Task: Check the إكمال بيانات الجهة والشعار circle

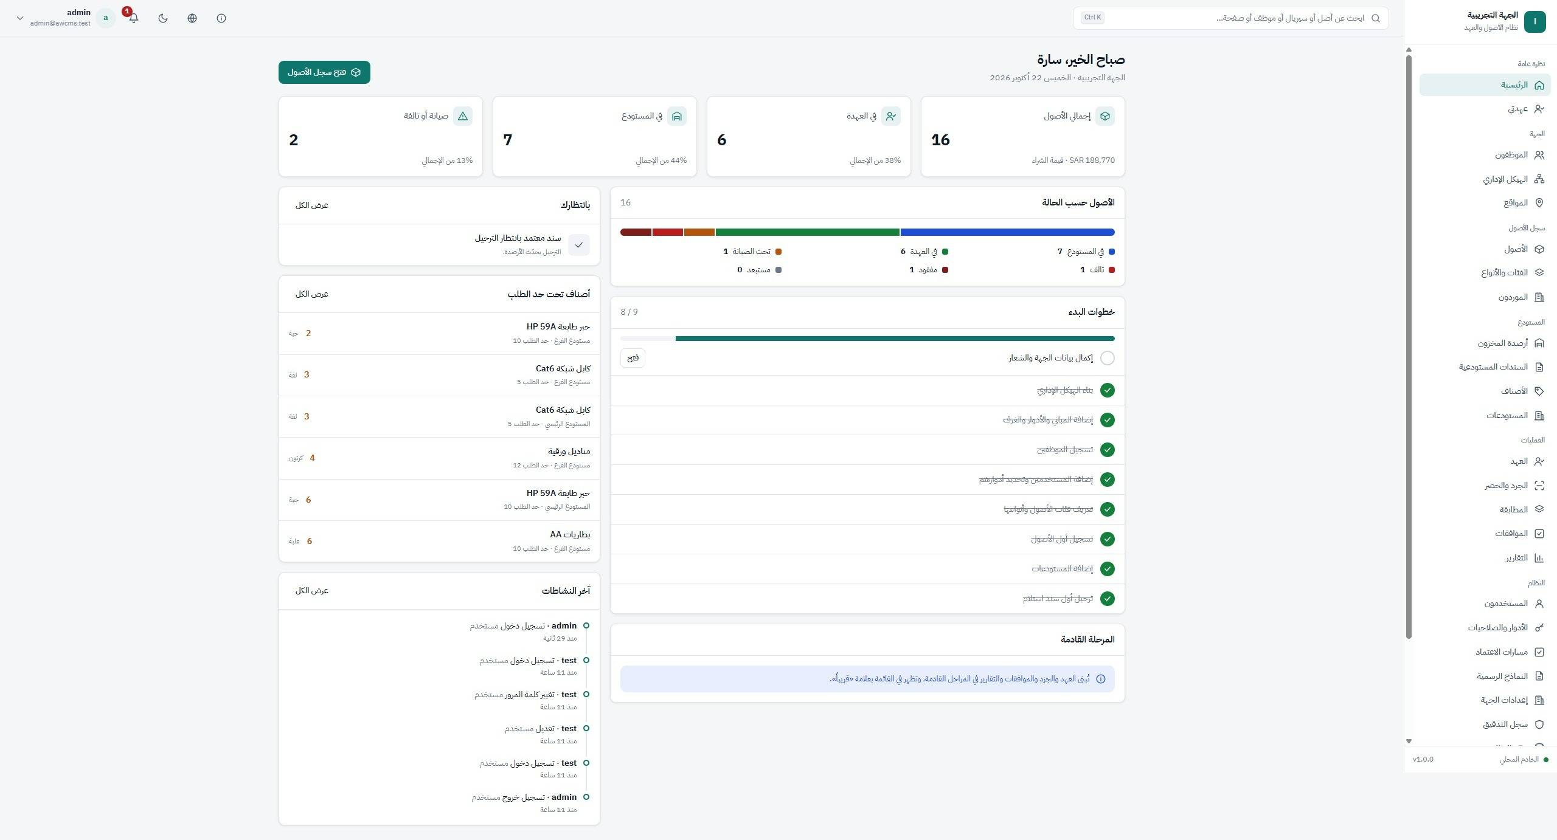Action: (x=1108, y=358)
